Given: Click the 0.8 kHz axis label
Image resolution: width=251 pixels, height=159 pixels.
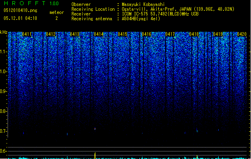Looking at the screenshot, I should click(x=3, y=111).
